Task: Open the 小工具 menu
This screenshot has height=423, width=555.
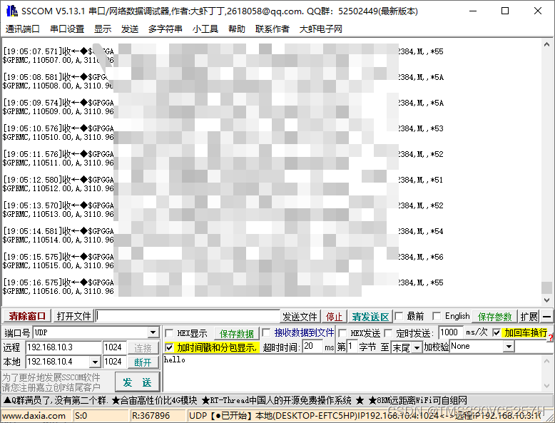Action: (x=205, y=29)
